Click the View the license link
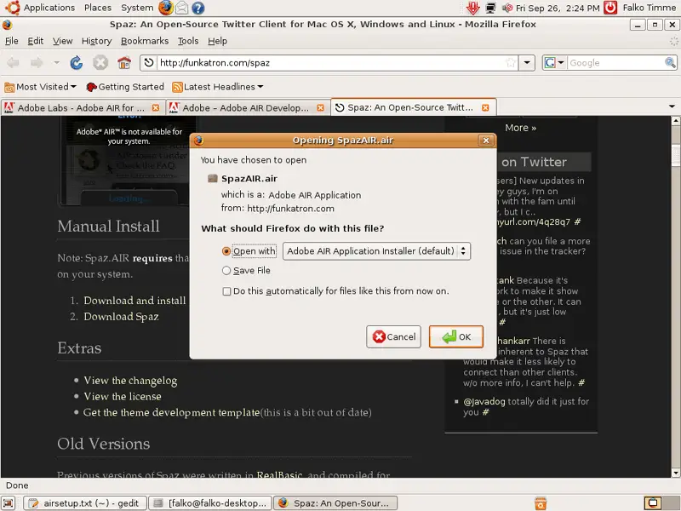This screenshot has width=681, height=511. coord(123,396)
